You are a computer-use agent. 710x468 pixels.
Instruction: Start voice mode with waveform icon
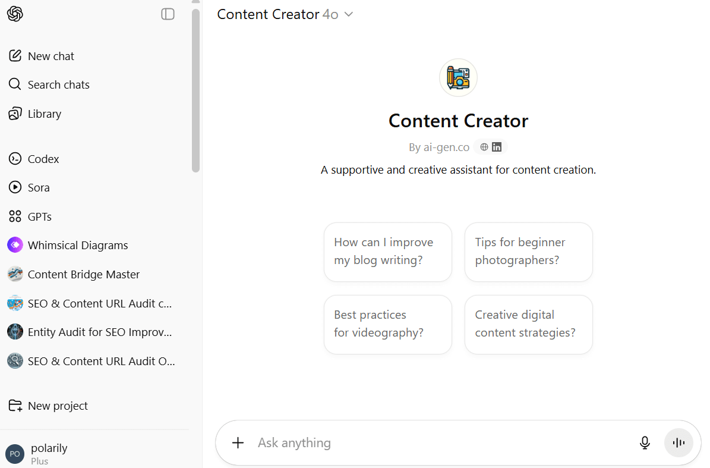pos(679,442)
